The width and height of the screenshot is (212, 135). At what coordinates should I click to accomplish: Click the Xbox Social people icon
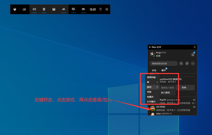64,9
